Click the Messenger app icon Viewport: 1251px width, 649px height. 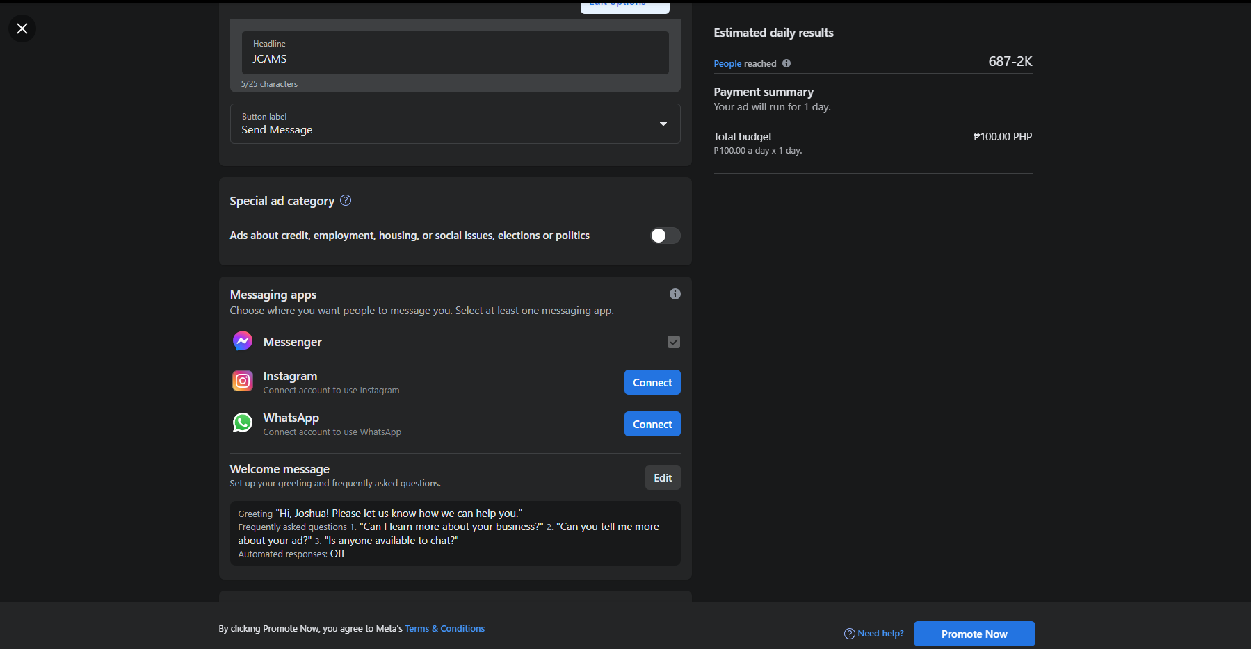pyautogui.click(x=243, y=341)
